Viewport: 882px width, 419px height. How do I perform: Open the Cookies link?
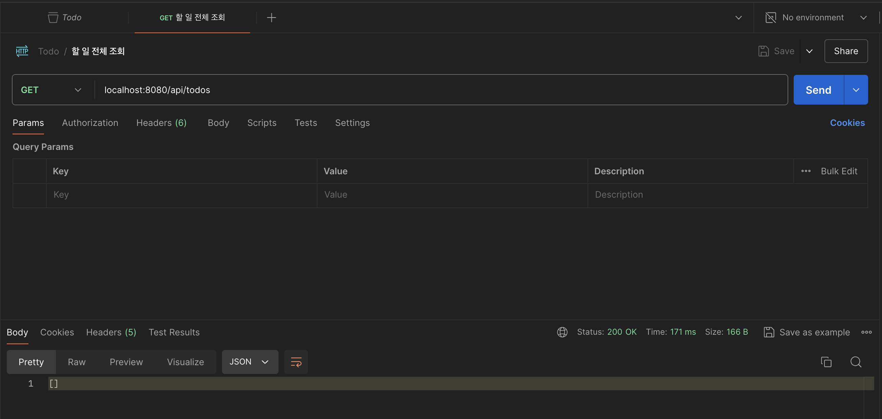tap(847, 123)
